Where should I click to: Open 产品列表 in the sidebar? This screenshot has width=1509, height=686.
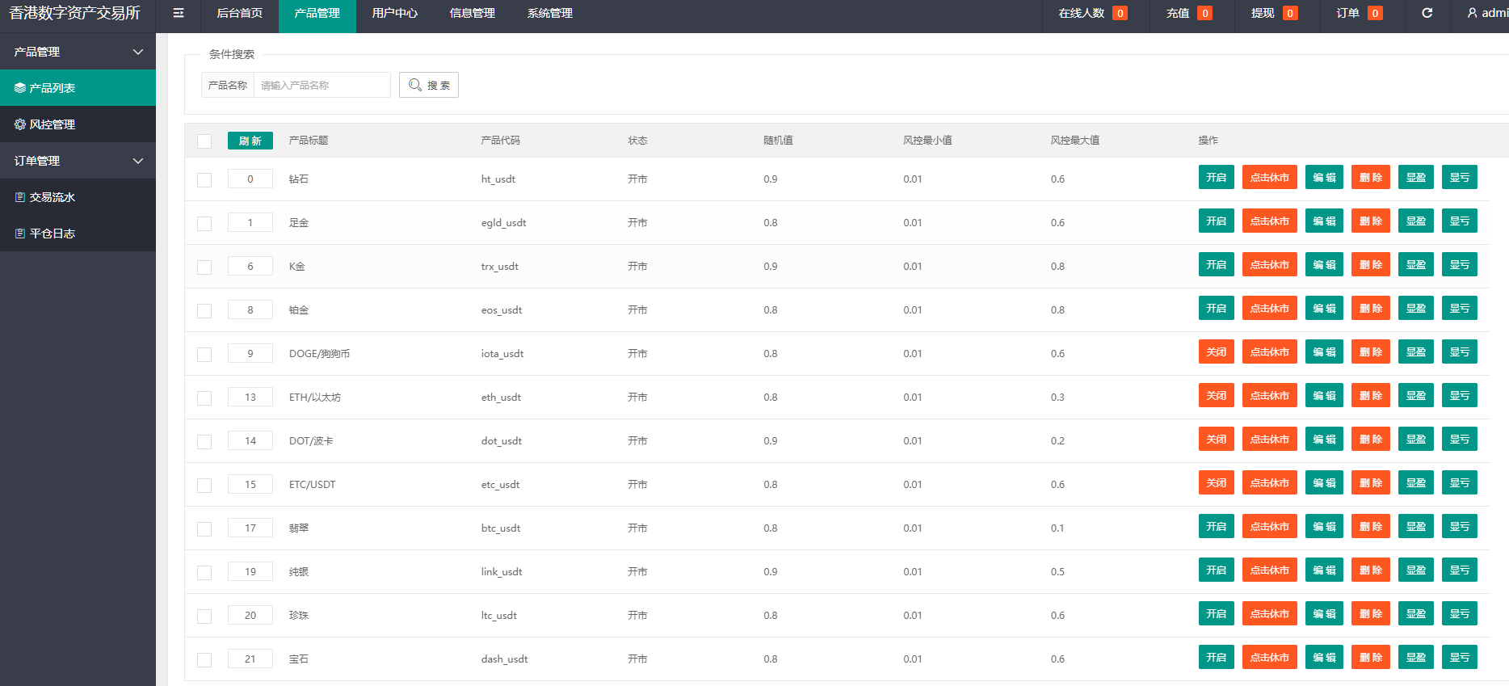coord(78,88)
